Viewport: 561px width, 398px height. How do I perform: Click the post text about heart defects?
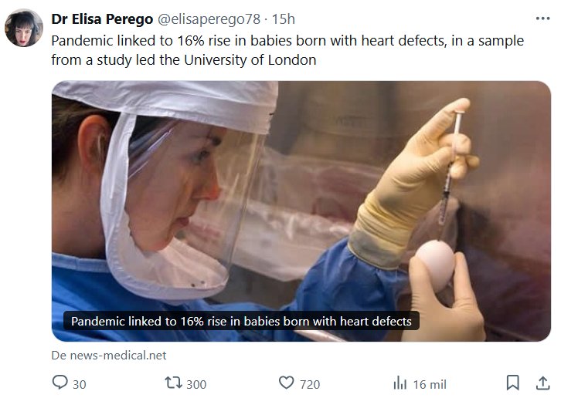(x=287, y=49)
